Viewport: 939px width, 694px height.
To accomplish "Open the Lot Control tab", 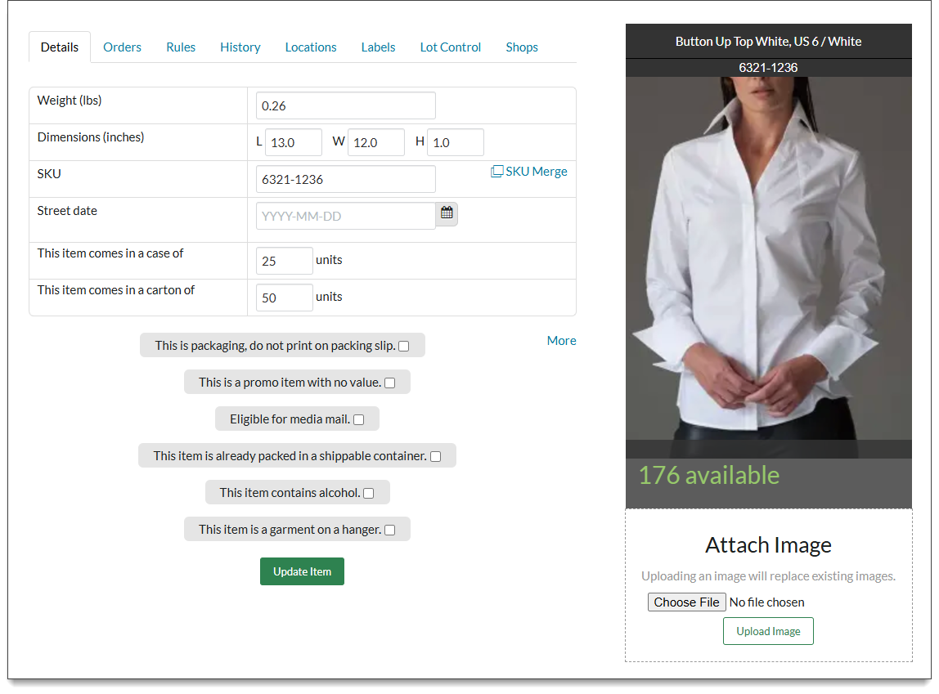I will 450,47.
